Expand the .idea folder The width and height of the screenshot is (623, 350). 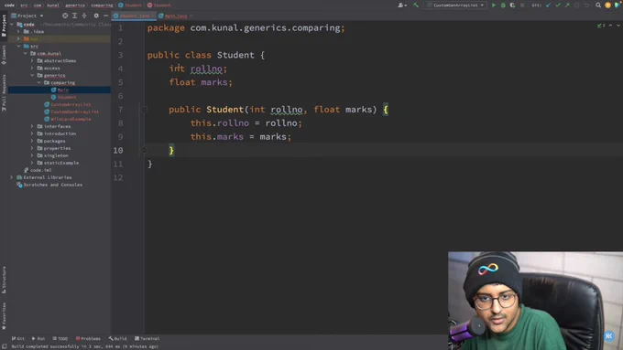(18, 31)
